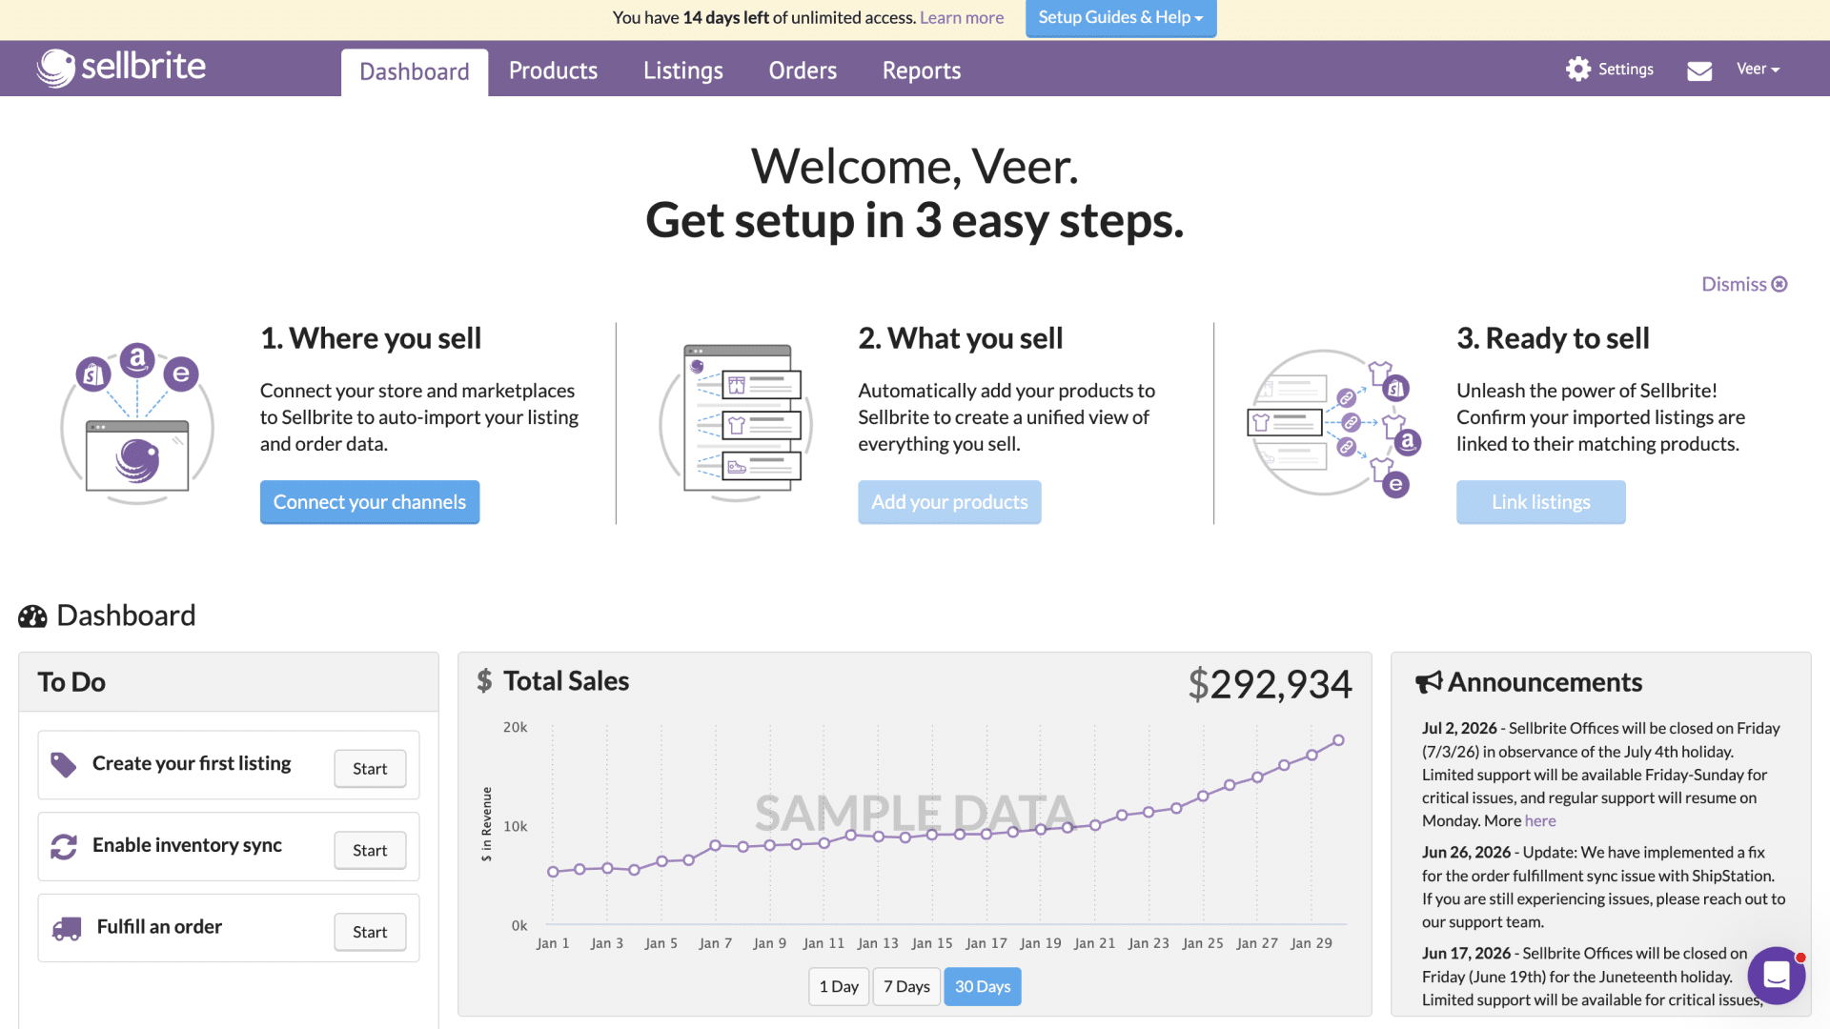The image size is (1830, 1029).
Task: Expand the Setup Guides & Help dropdown
Action: point(1121,18)
